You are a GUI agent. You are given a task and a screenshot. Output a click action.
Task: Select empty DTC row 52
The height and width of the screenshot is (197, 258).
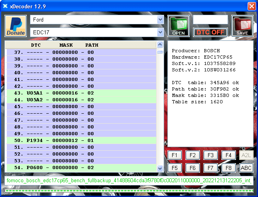[x=81, y=154]
